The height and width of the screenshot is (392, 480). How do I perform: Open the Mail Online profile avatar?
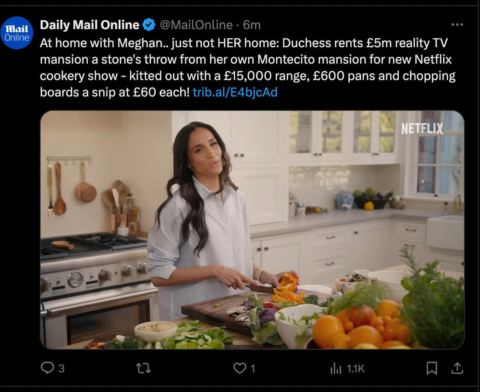coord(17,33)
